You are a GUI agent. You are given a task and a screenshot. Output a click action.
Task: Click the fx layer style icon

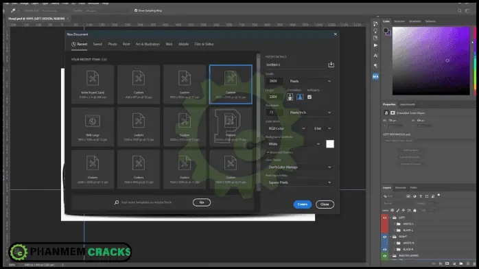[441, 264]
